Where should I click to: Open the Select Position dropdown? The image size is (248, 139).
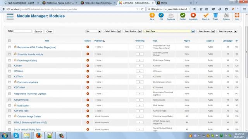pos(132,31)
